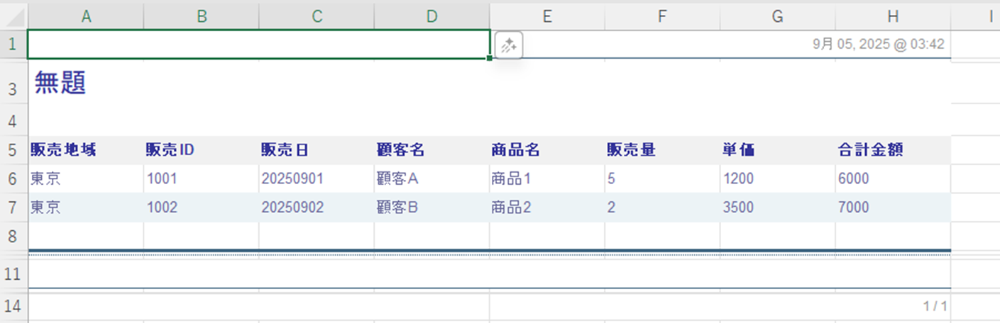Select row 4 header
Image resolution: width=1000 pixels, height=323 pixels.
point(13,120)
